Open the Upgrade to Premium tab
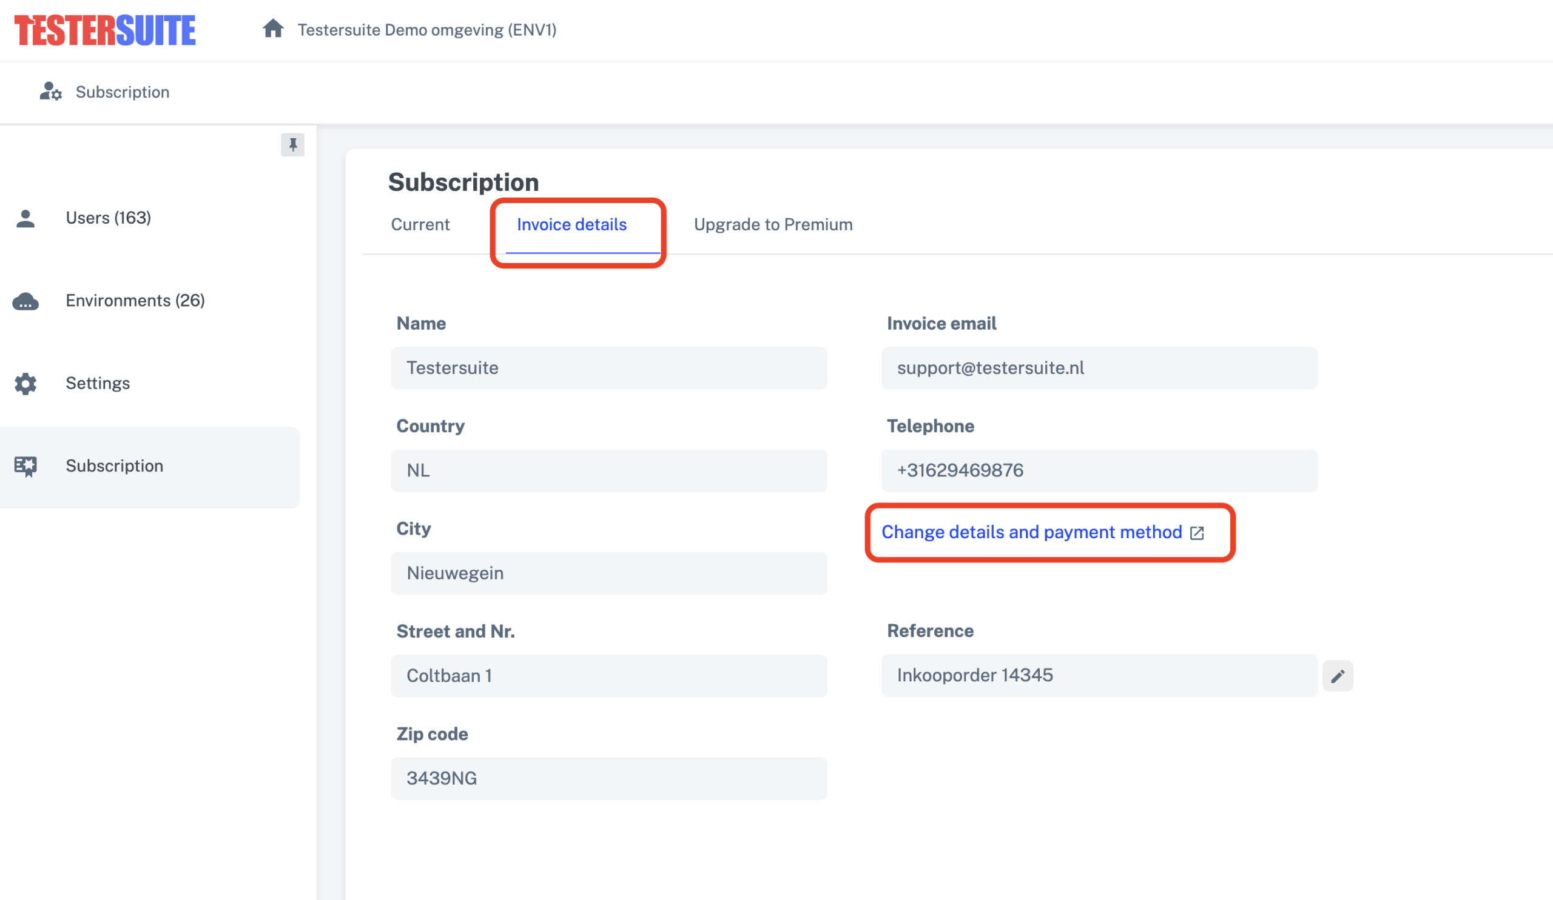The height and width of the screenshot is (900, 1553). (773, 225)
